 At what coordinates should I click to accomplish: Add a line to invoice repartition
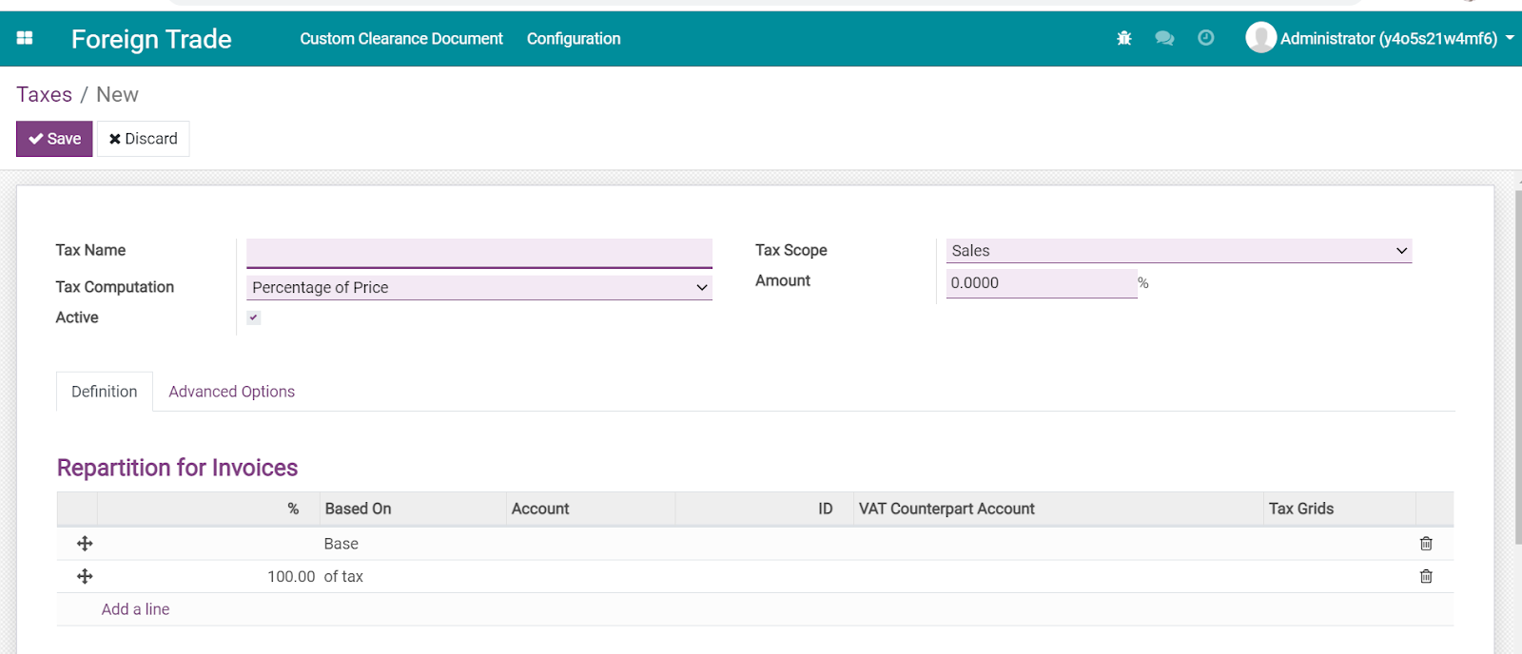135,609
